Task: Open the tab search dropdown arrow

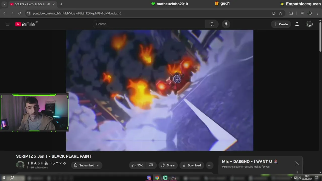Action: click(4, 4)
